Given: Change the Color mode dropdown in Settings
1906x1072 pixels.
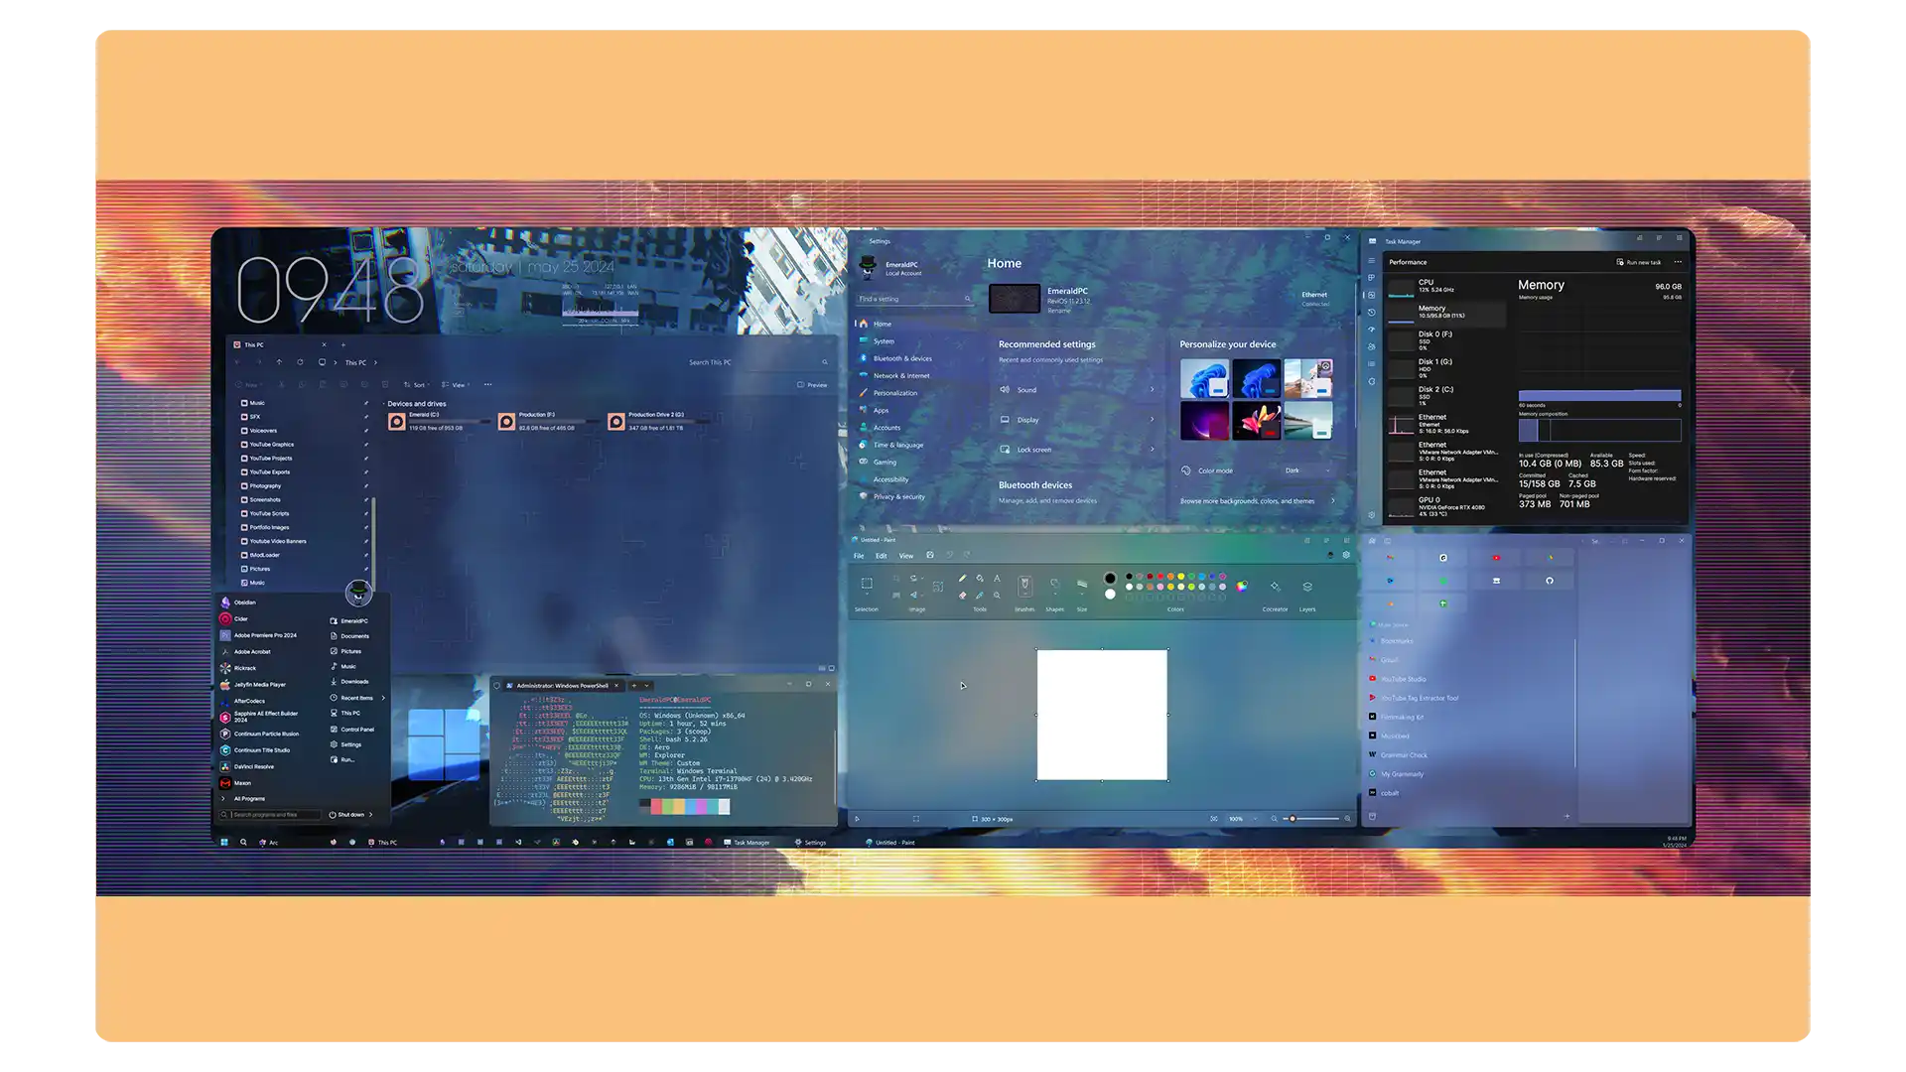Looking at the screenshot, I should pos(1307,470).
